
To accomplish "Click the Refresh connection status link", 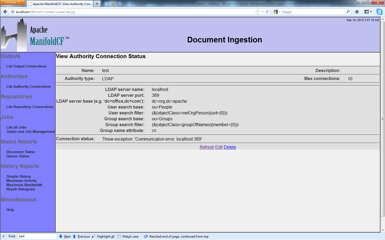I will pos(207,147).
